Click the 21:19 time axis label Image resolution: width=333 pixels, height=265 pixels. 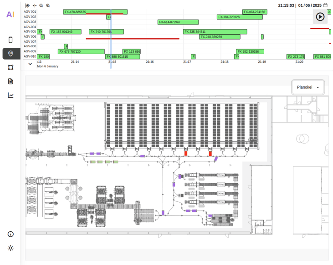click(x=262, y=62)
